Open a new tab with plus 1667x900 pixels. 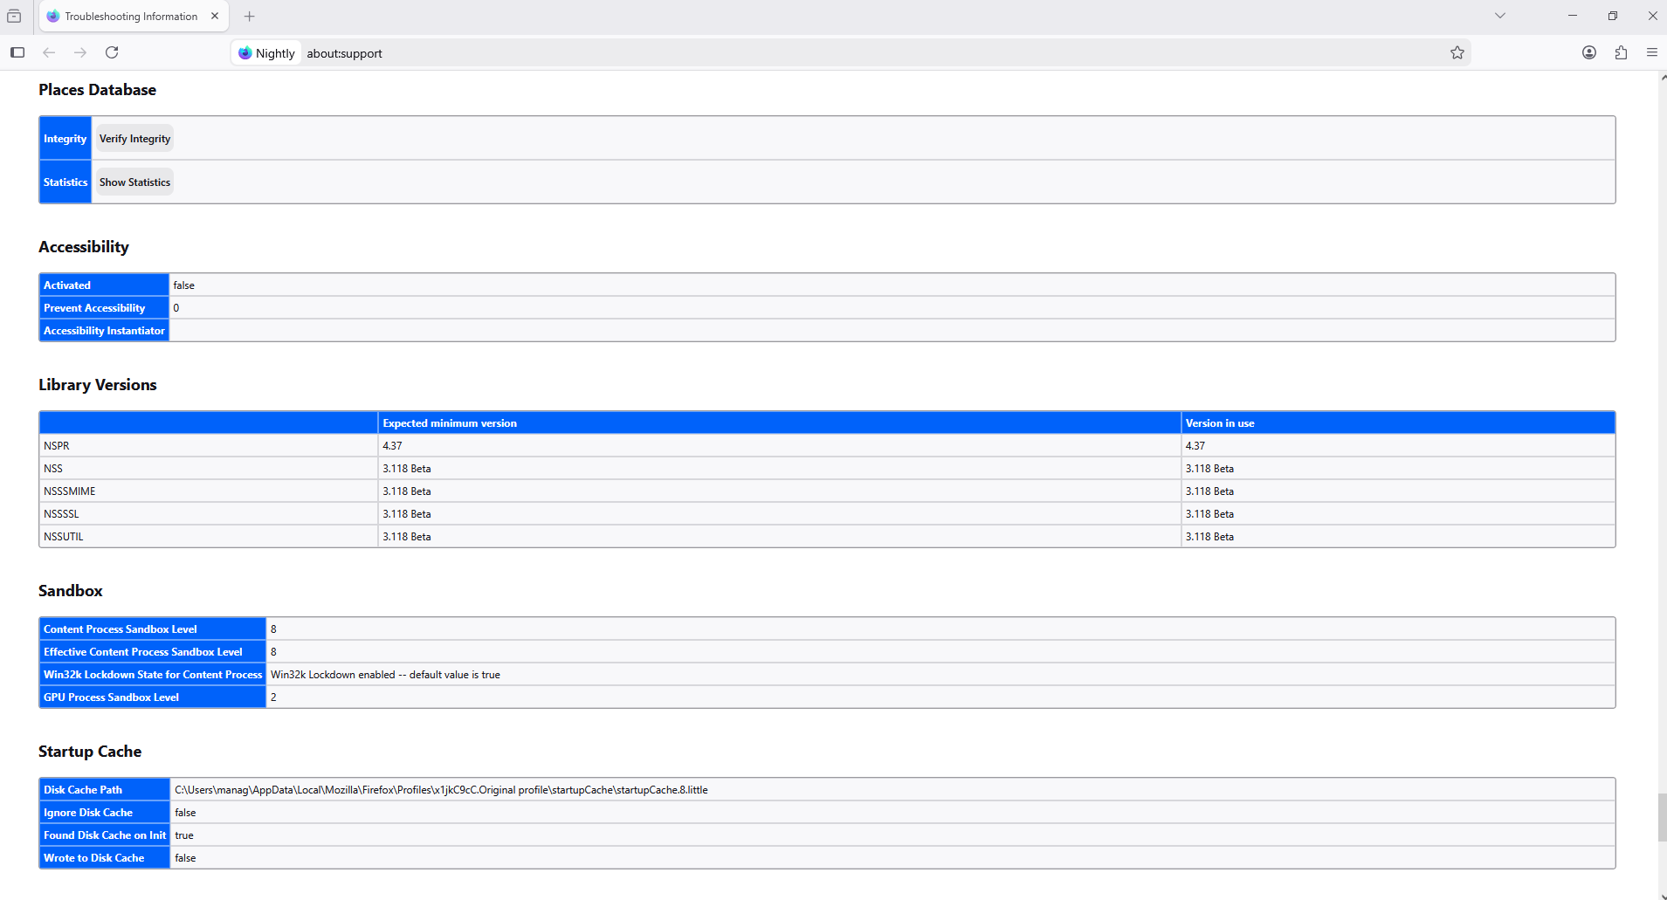click(250, 16)
